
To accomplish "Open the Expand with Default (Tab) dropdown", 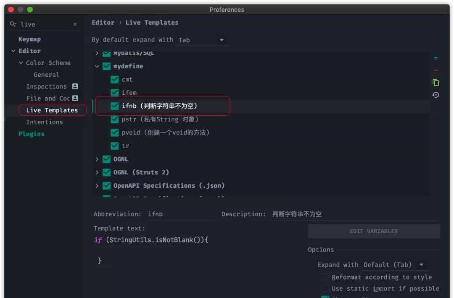I will pos(394,265).
